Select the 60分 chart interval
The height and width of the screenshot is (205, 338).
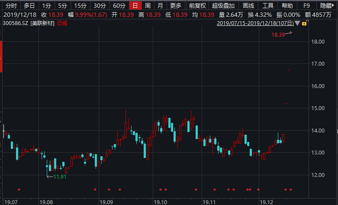[x=119, y=6]
